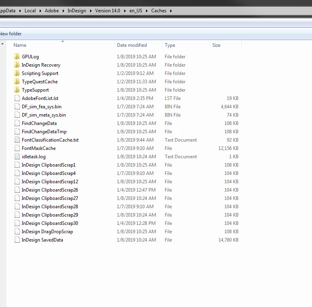Click the FontClassificationCache.txt document icon
This screenshot has height=307, width=312.
pos(17,140)
